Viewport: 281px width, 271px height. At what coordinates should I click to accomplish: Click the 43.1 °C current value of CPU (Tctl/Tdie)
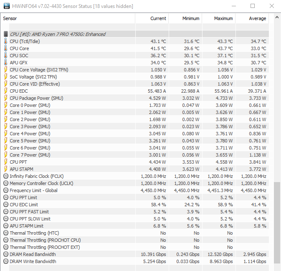(x=158, y=41)
